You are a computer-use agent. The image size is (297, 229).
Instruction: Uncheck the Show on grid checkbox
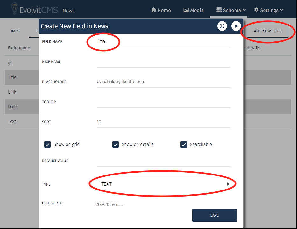(x=47, y=145)
